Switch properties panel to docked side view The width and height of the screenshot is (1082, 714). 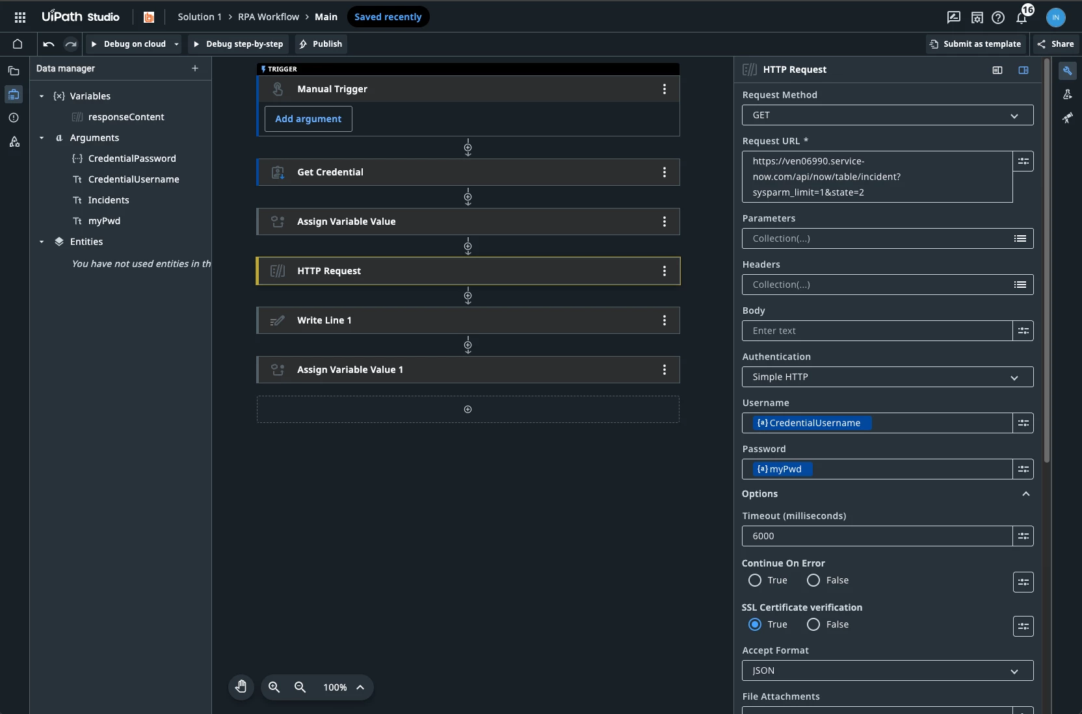[1023, 70]
